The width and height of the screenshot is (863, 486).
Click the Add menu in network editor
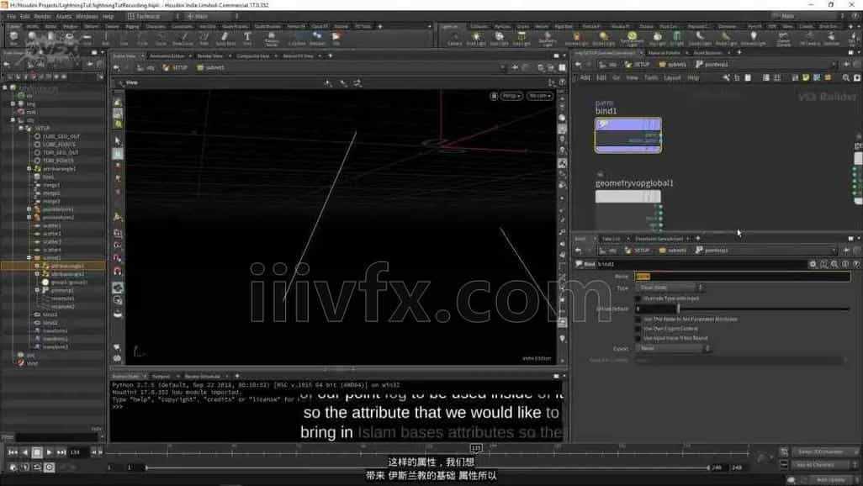[x=585, y=78]
